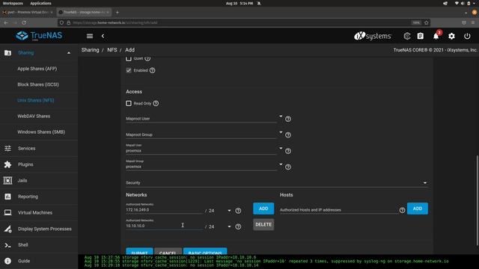
Task: Click ADD under Networks
Action: [x=263, y=208]
